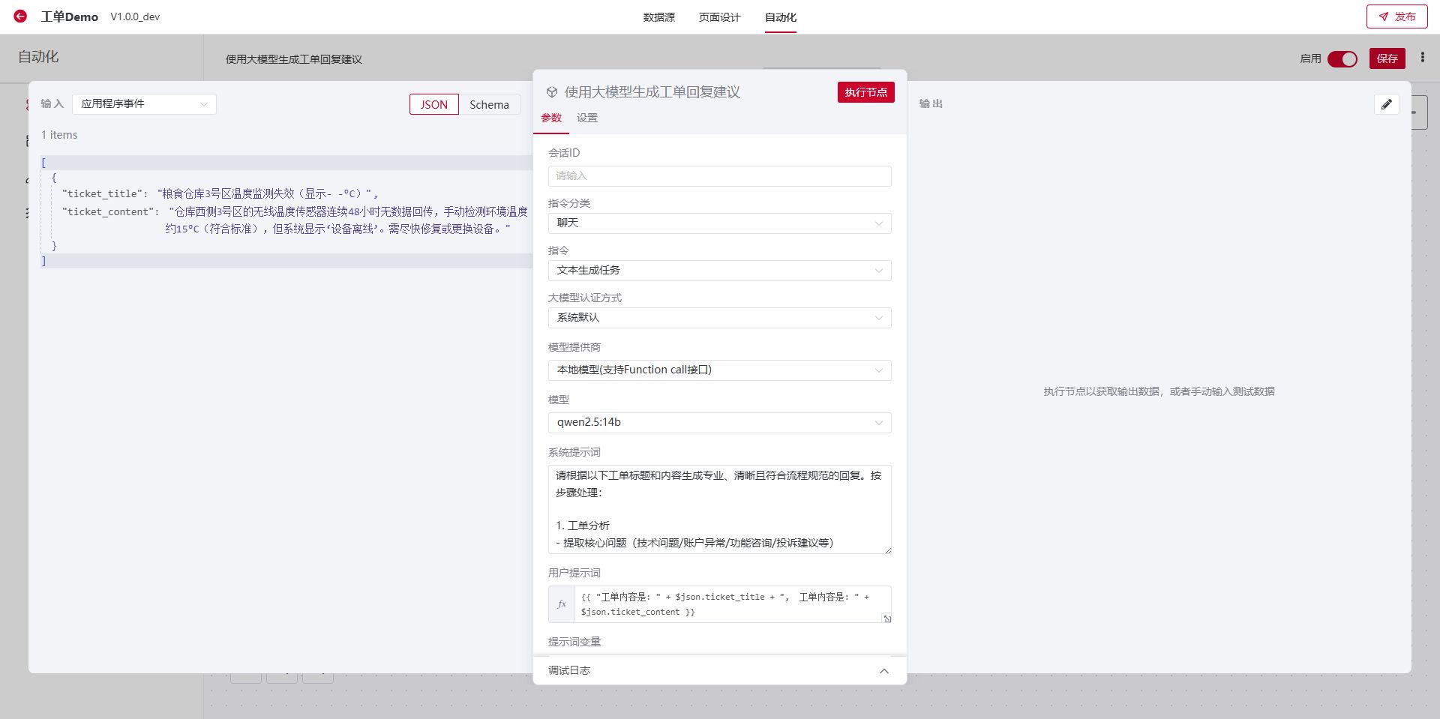Switch to the 设置 tab
This screenshot has height=719, width=1440.
(586, 118)
